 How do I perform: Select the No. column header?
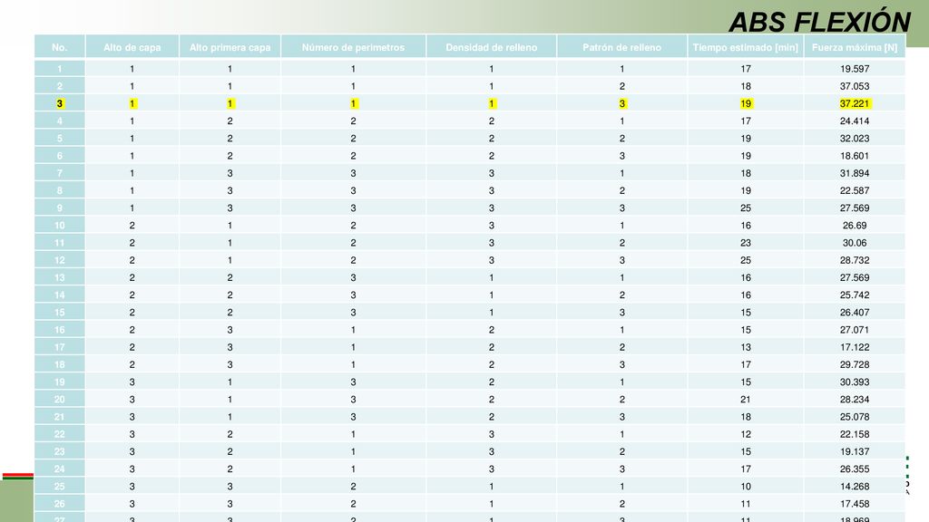pos(59,47)
